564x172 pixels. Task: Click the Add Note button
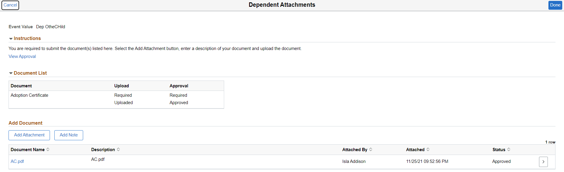[x=69, y=135]
